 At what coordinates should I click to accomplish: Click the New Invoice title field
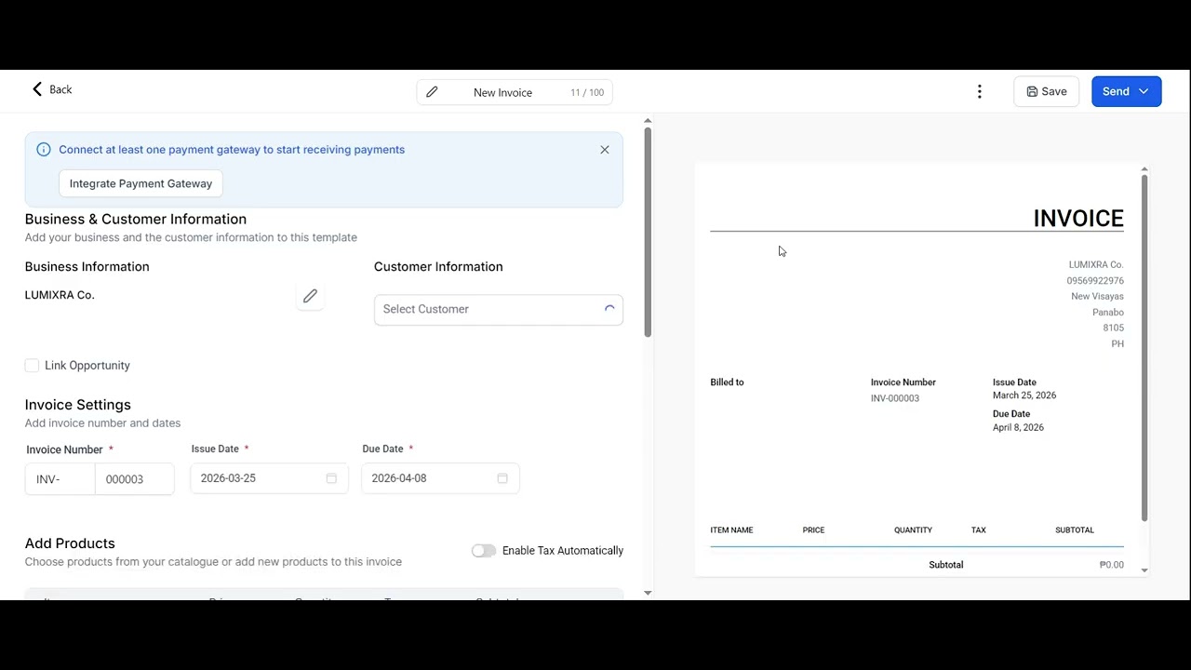514,92
